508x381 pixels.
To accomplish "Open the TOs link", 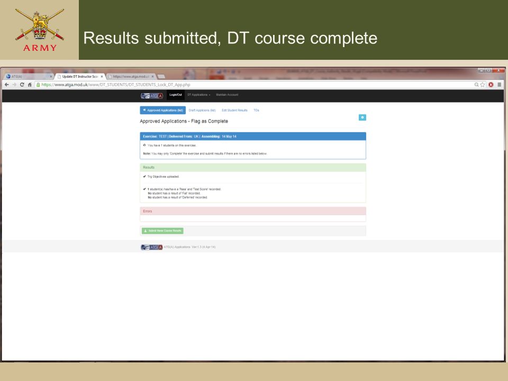I will pyautogui.click(x=256, y=111).
